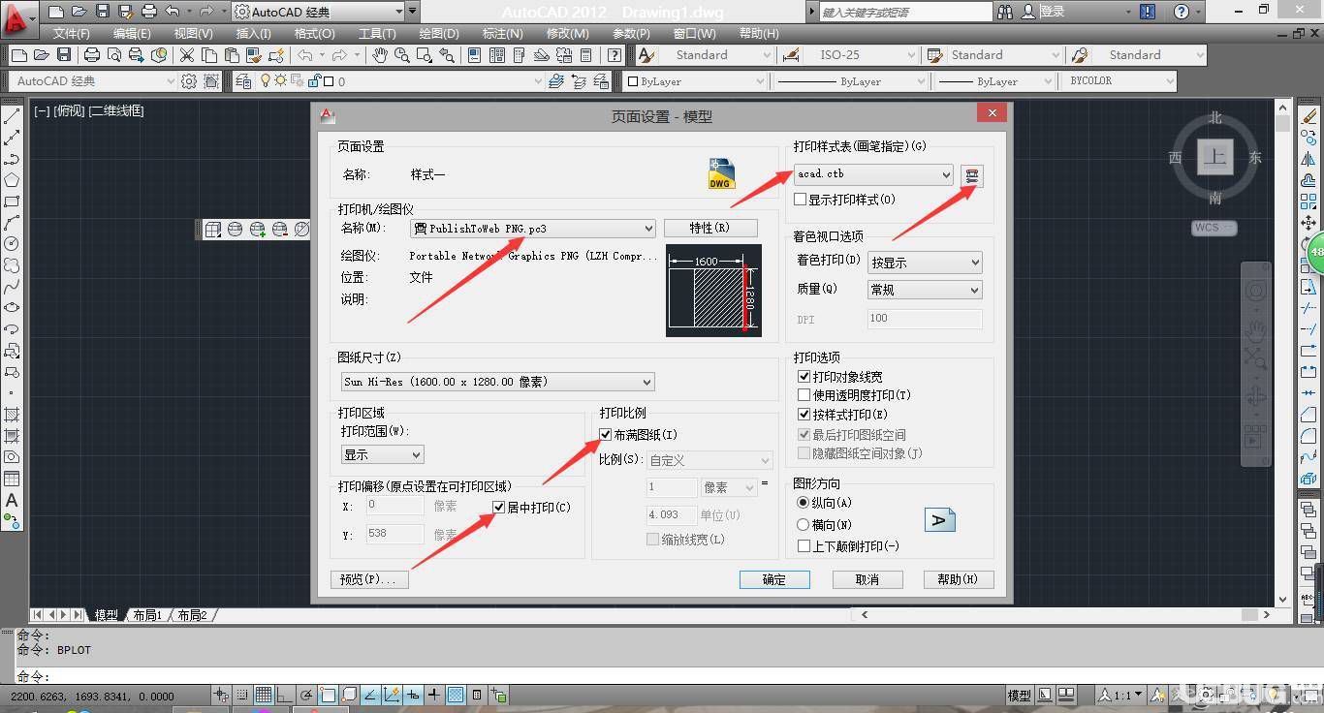The width and height of the screenshot is (1324, 713).
Task: Switch to the 布局1 layout tab
Action: pos(146,615)
